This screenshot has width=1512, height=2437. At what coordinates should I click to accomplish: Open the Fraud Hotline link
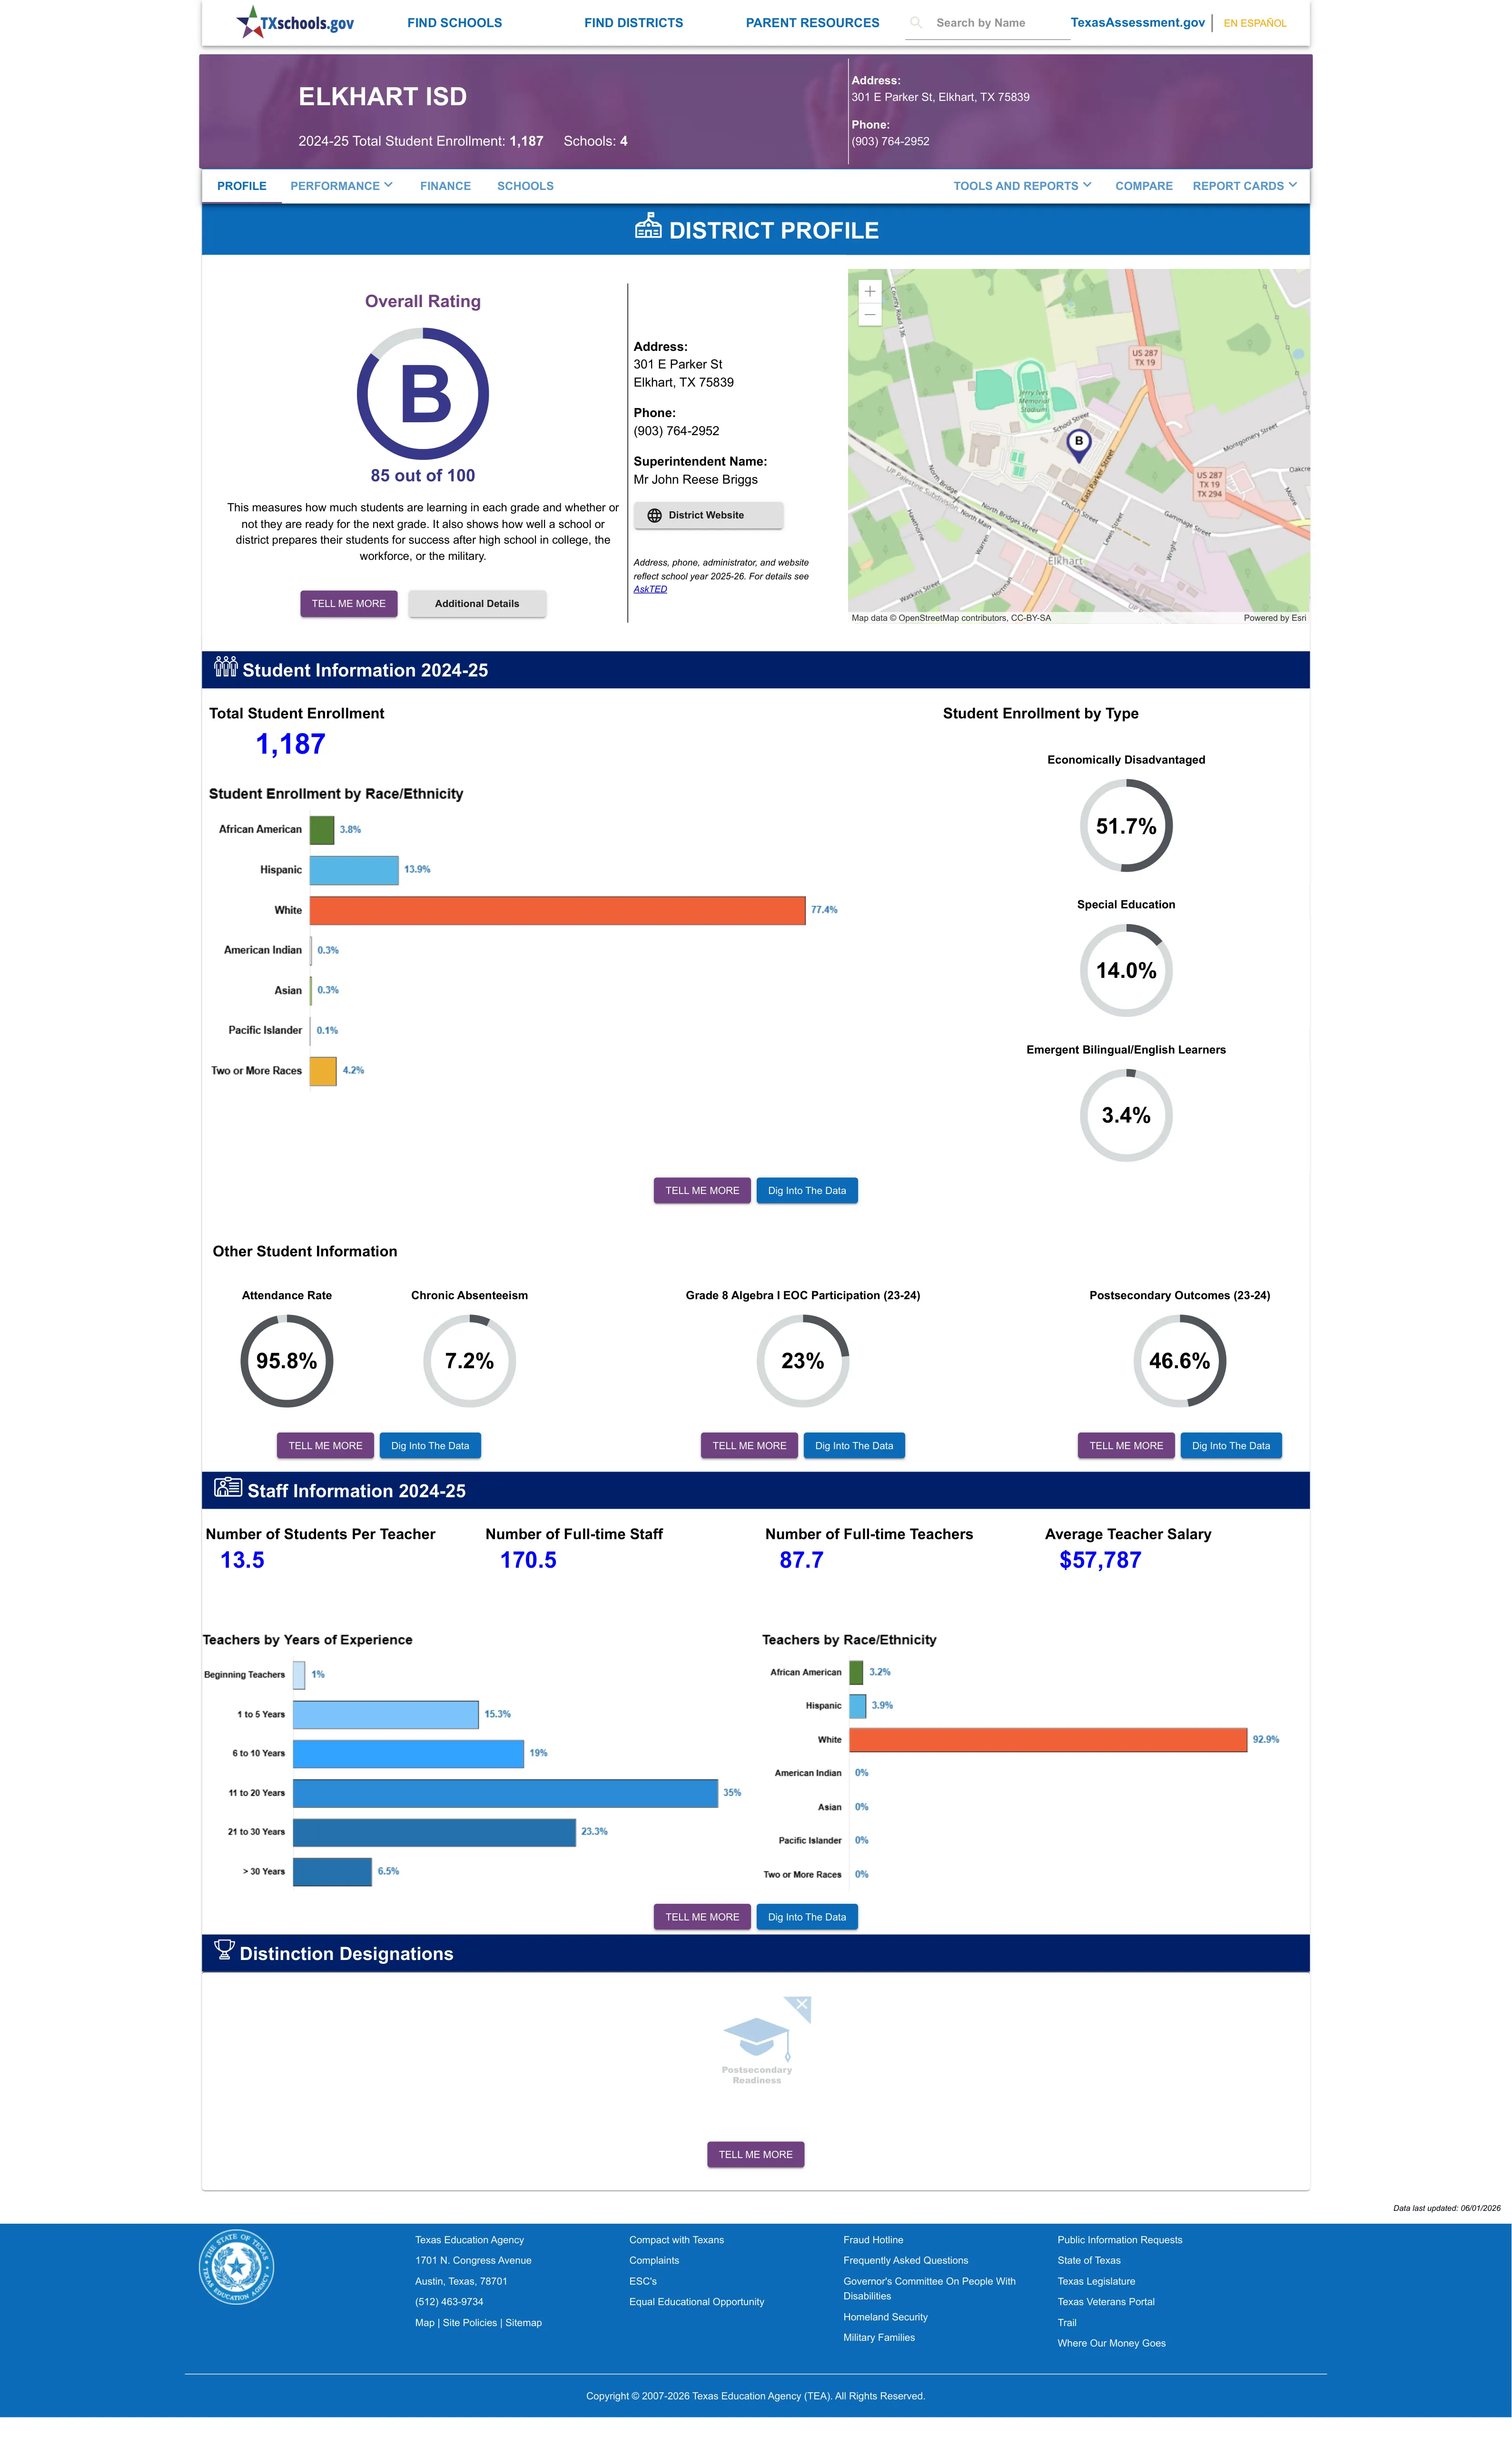pos(873,2240)
